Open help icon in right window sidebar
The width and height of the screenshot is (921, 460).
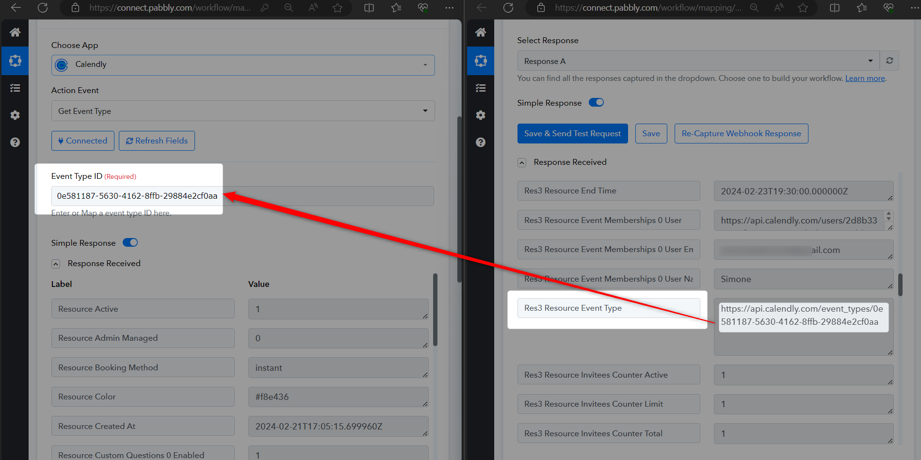pos(481,142)
